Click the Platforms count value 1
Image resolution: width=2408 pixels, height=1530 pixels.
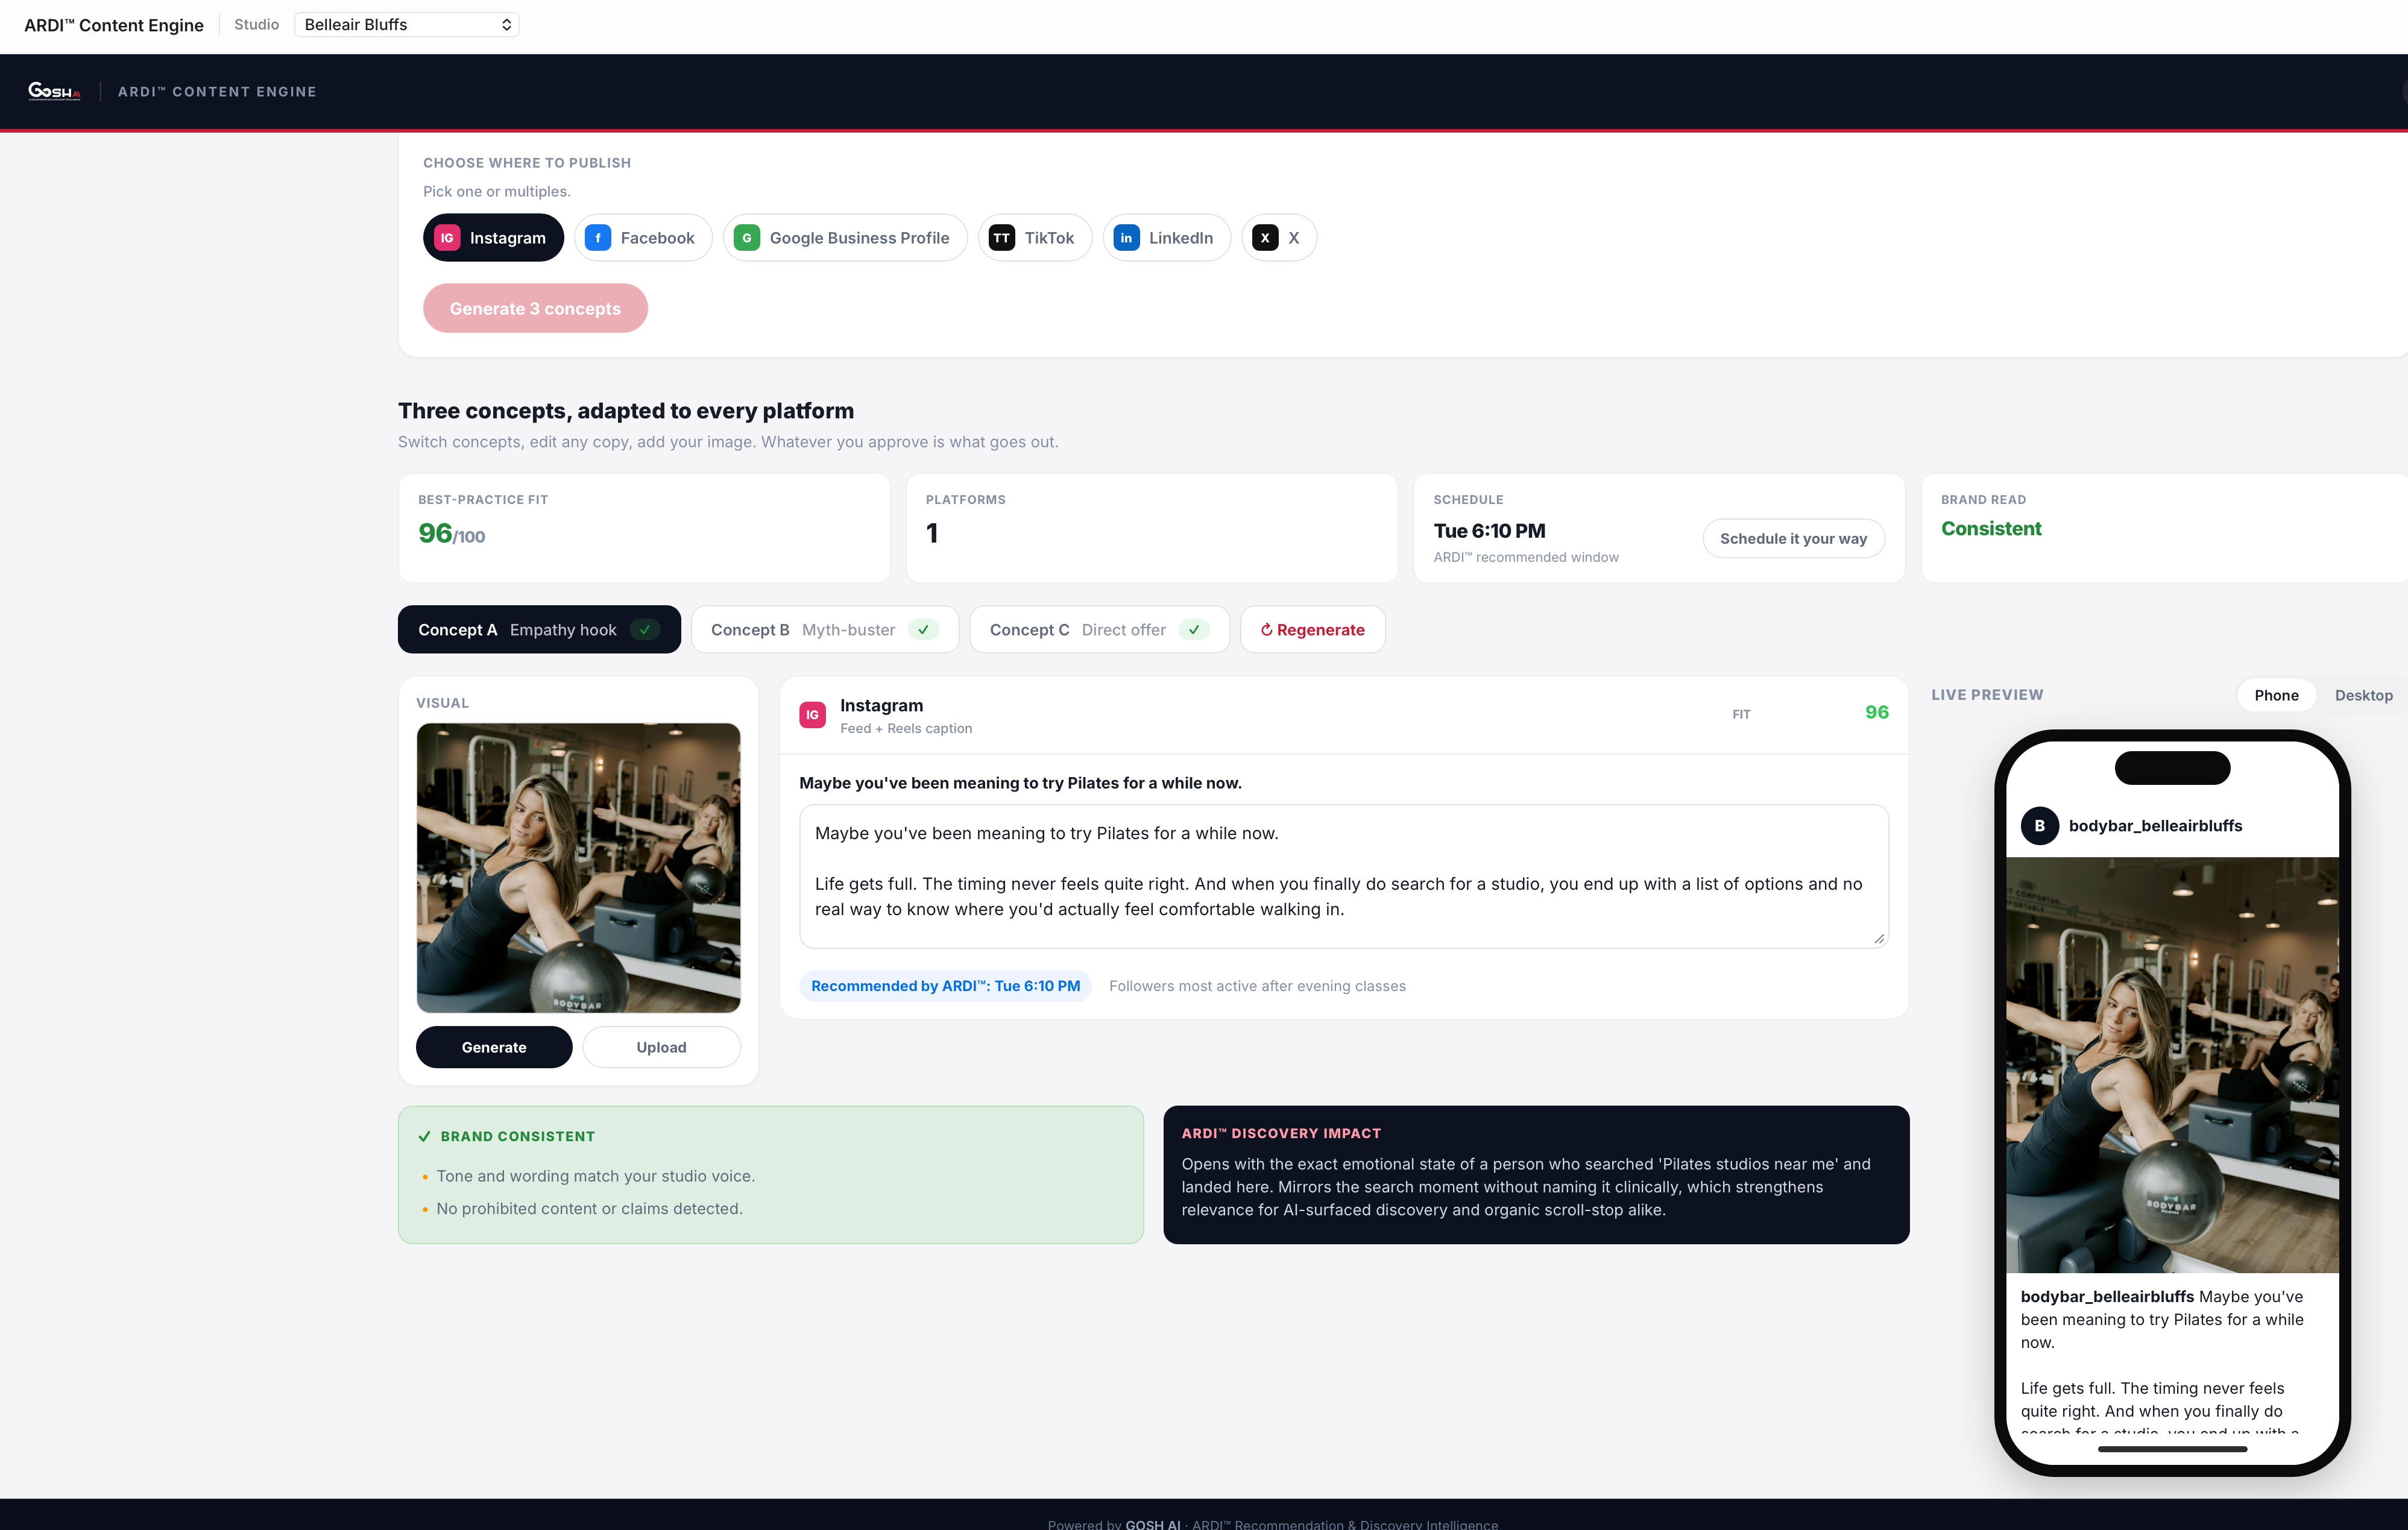click(932, 533)
